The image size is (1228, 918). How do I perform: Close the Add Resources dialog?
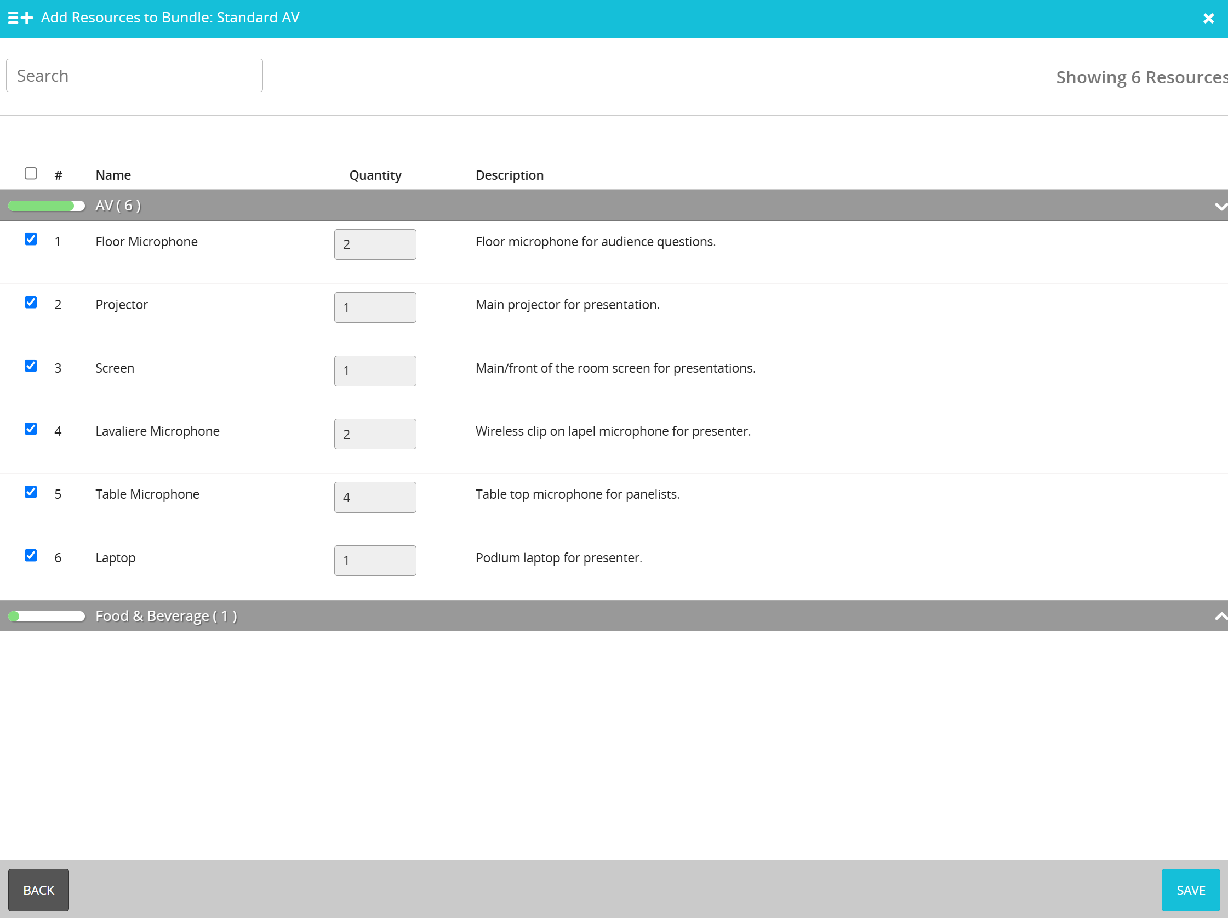tap(1208, 19)
